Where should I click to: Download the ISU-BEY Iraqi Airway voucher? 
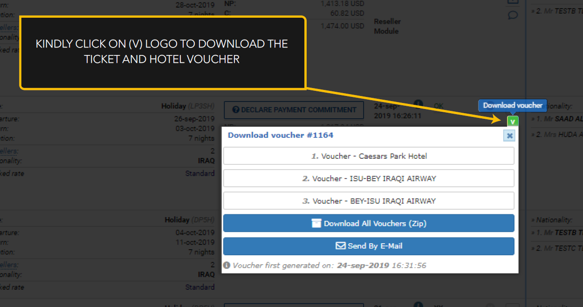[x=369, y=178]
